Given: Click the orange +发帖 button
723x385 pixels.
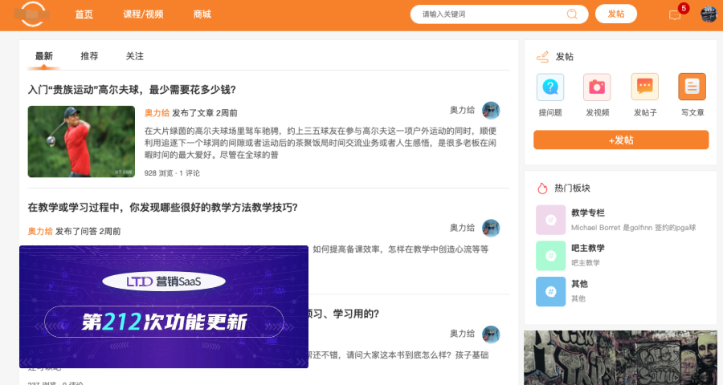Looking at the screenshot, I should pos(621,140).
